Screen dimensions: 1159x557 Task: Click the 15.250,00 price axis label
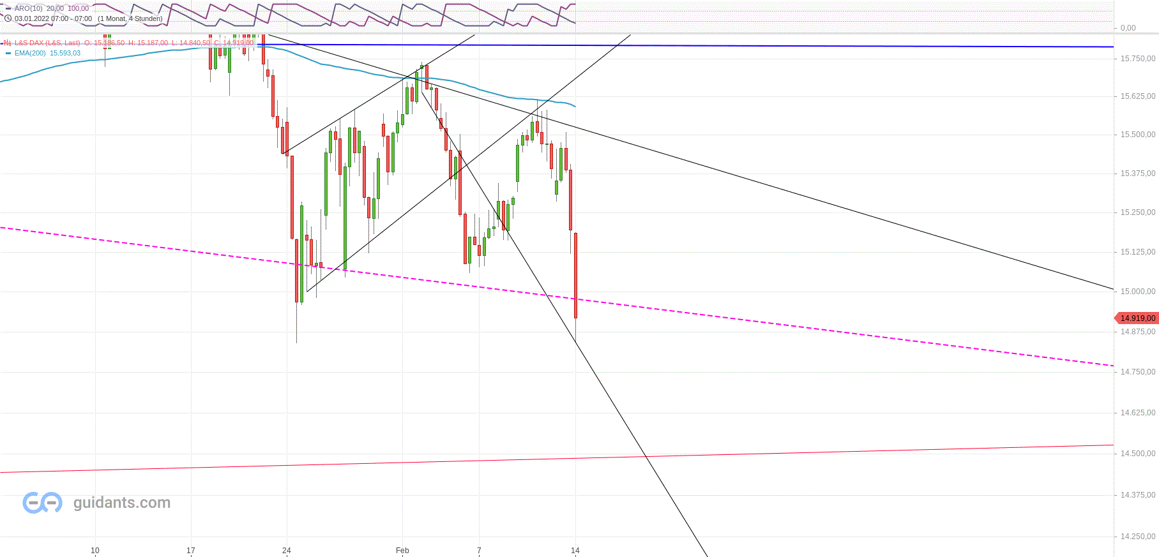(1138, 212)
